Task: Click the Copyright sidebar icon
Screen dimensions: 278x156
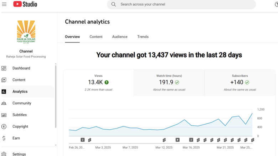Action: coord(4,126)
